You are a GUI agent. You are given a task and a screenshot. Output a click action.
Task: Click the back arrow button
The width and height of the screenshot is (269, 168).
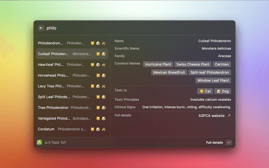(41, 28)
